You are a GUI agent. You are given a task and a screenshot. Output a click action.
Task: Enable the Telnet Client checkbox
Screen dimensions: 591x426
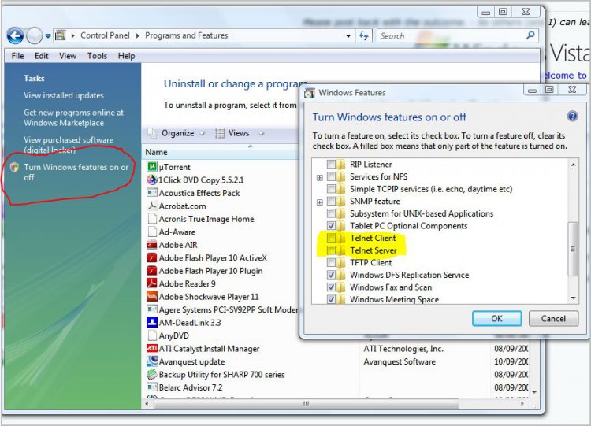(331, 238)
